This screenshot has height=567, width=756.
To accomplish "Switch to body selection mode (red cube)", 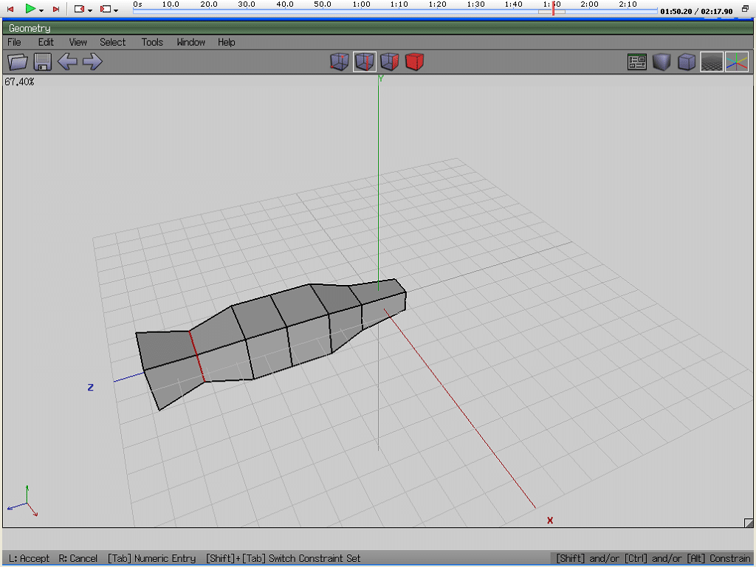I will 414,62.
